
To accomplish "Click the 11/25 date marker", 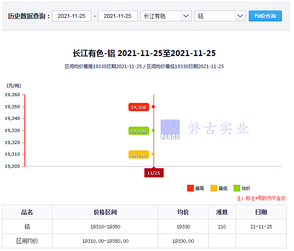I will tap(154, 173).
